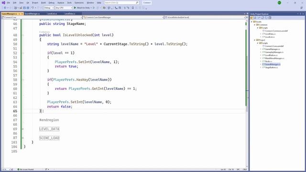Switch to the GameManager.cs tab
The width and height of the screenshot is (306, 172).
10,14
